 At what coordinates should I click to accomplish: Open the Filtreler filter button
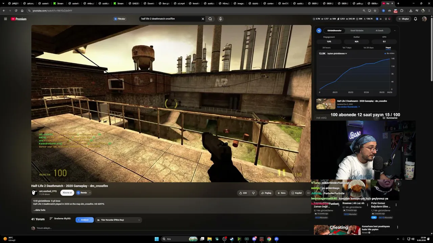tap(120, 19)
